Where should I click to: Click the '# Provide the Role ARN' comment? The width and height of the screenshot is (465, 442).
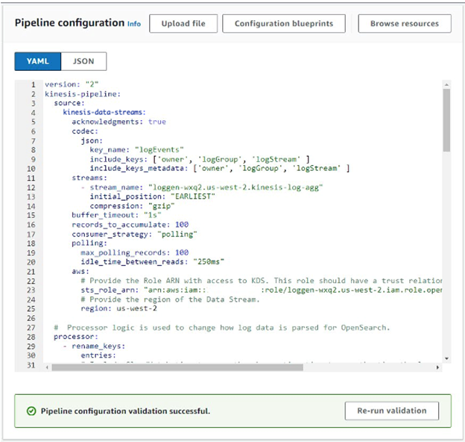262,281
